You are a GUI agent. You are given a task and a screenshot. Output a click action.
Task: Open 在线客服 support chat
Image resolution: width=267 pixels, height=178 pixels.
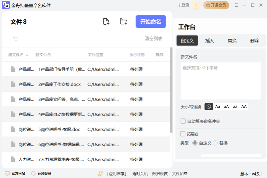click(41, 174)
